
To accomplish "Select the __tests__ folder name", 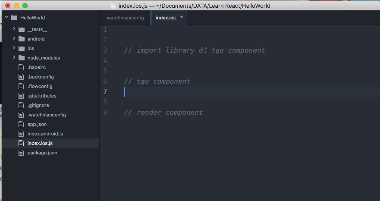I will [x=38, y=29].
